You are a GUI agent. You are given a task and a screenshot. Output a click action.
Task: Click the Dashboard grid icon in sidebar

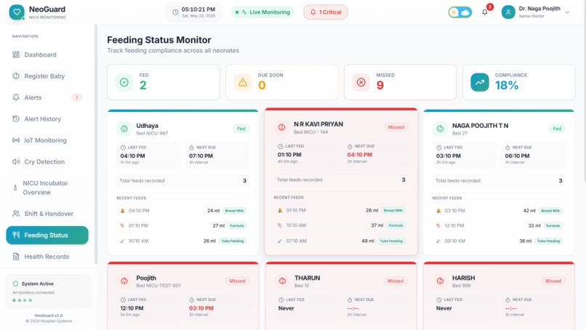(x=16, y=55)
